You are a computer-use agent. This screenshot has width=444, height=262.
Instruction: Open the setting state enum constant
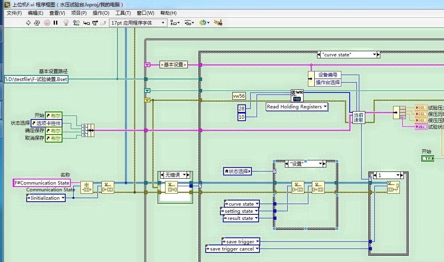(240, 211)
